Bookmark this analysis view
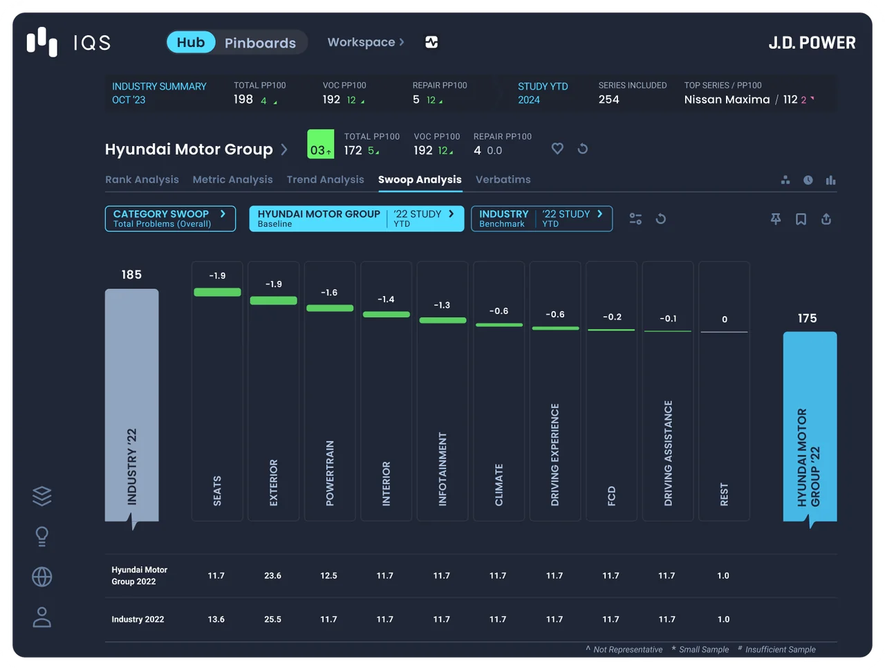 (801, 219)
